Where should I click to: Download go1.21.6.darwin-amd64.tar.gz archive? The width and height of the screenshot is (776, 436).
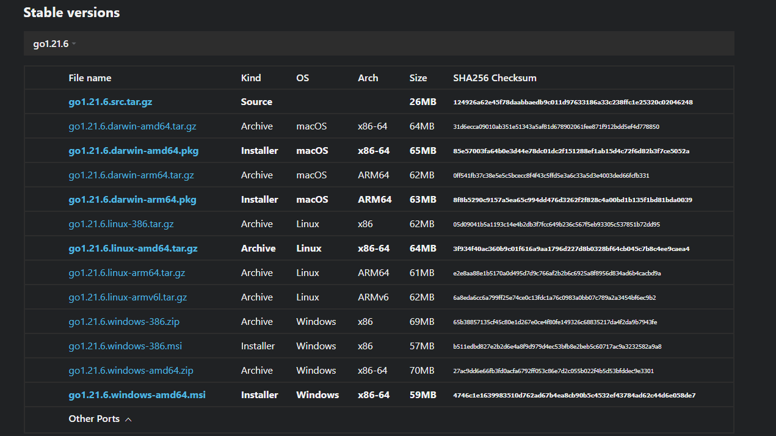click(132, 126)
